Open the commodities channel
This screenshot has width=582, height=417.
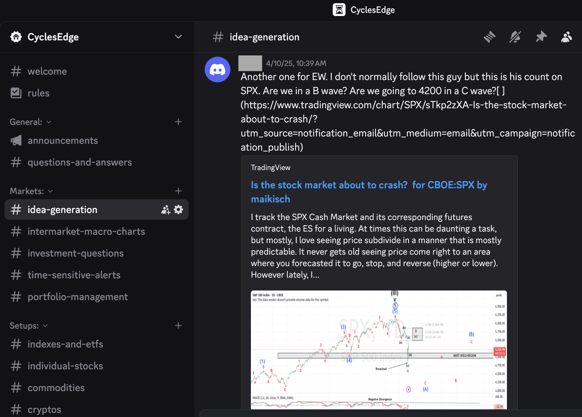tap(96, 388)
